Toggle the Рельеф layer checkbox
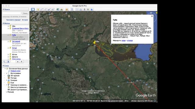 (x=7, y=92)
